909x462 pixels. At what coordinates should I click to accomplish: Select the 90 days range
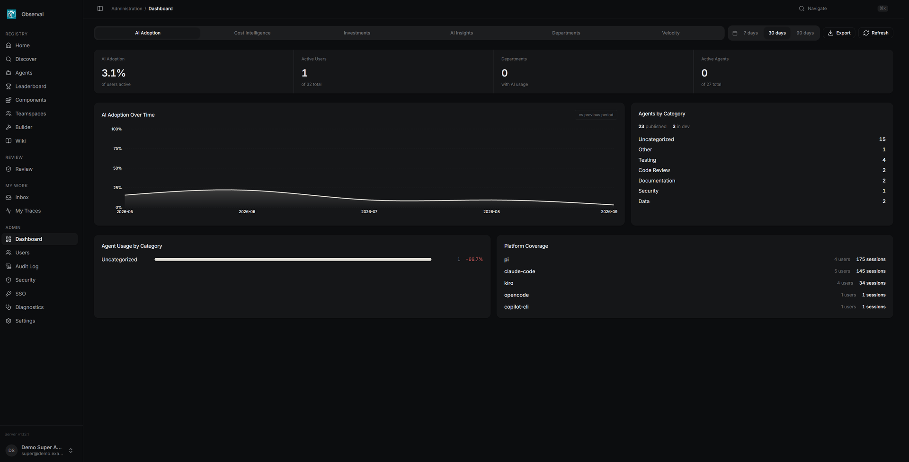pyautogui.click(x=805, y=33)
